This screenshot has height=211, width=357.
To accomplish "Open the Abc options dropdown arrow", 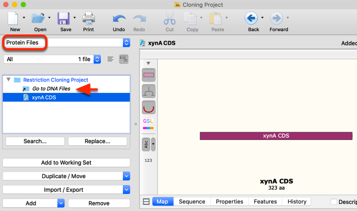I will pyautogui.click(x=153, y=144).
